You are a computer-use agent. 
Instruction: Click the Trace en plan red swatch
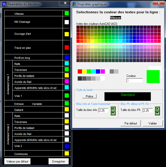point(67,48)
